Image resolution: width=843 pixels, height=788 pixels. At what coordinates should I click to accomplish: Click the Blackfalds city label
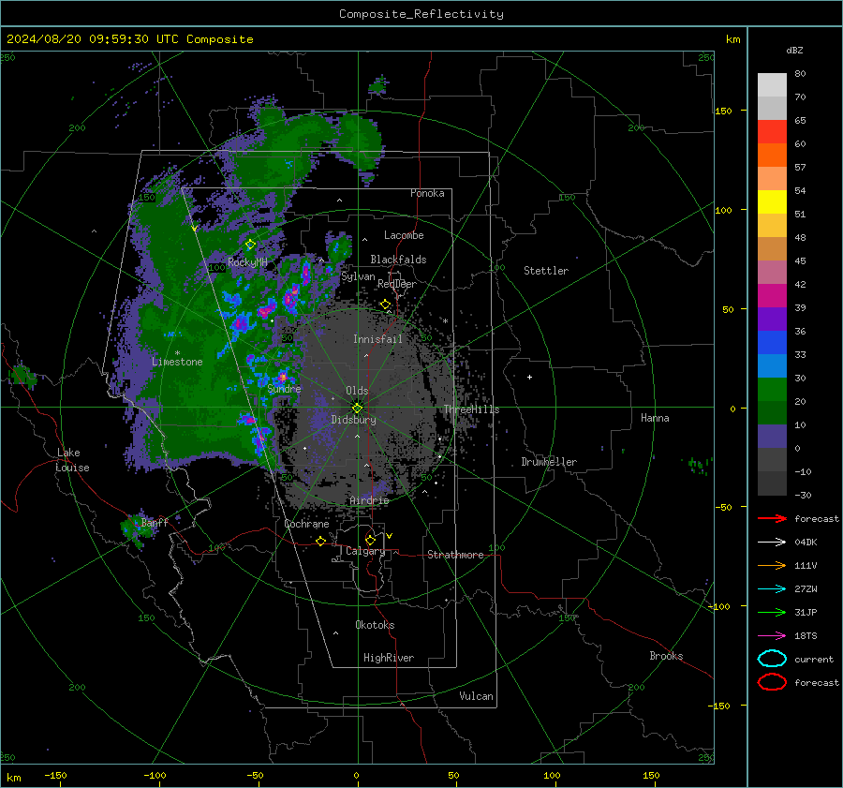coord(398,260)
